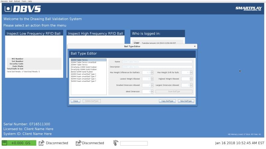The width and height of the screenshot is (266, 149).
Task: Click the Smartplay International logo
Action: (x=248, y=9)
